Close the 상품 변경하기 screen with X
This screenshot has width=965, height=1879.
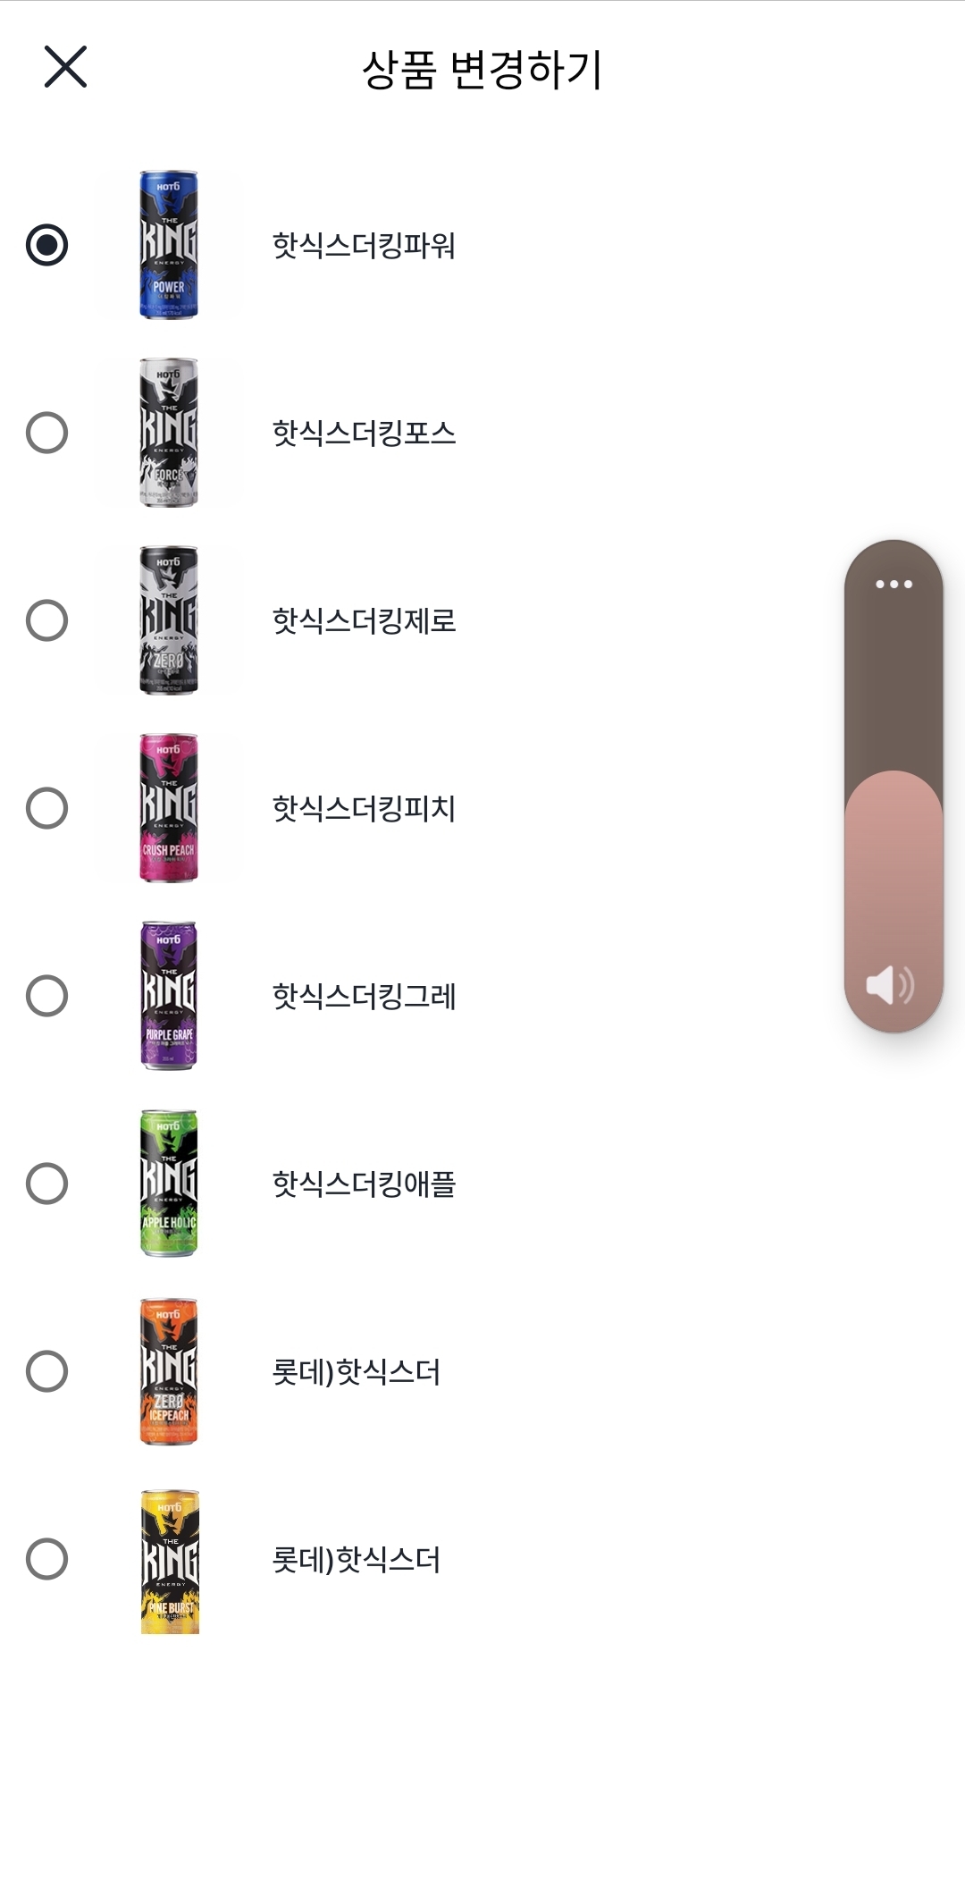coord(65,67)
